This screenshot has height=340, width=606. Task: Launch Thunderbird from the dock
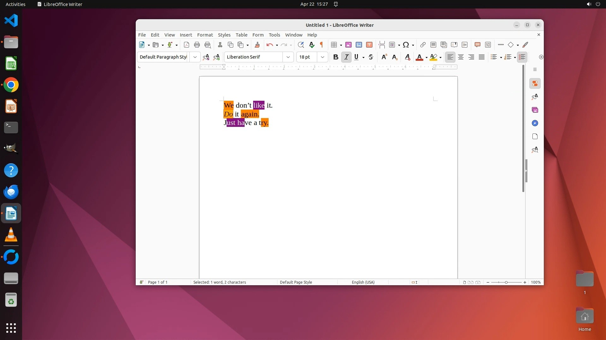11,192
